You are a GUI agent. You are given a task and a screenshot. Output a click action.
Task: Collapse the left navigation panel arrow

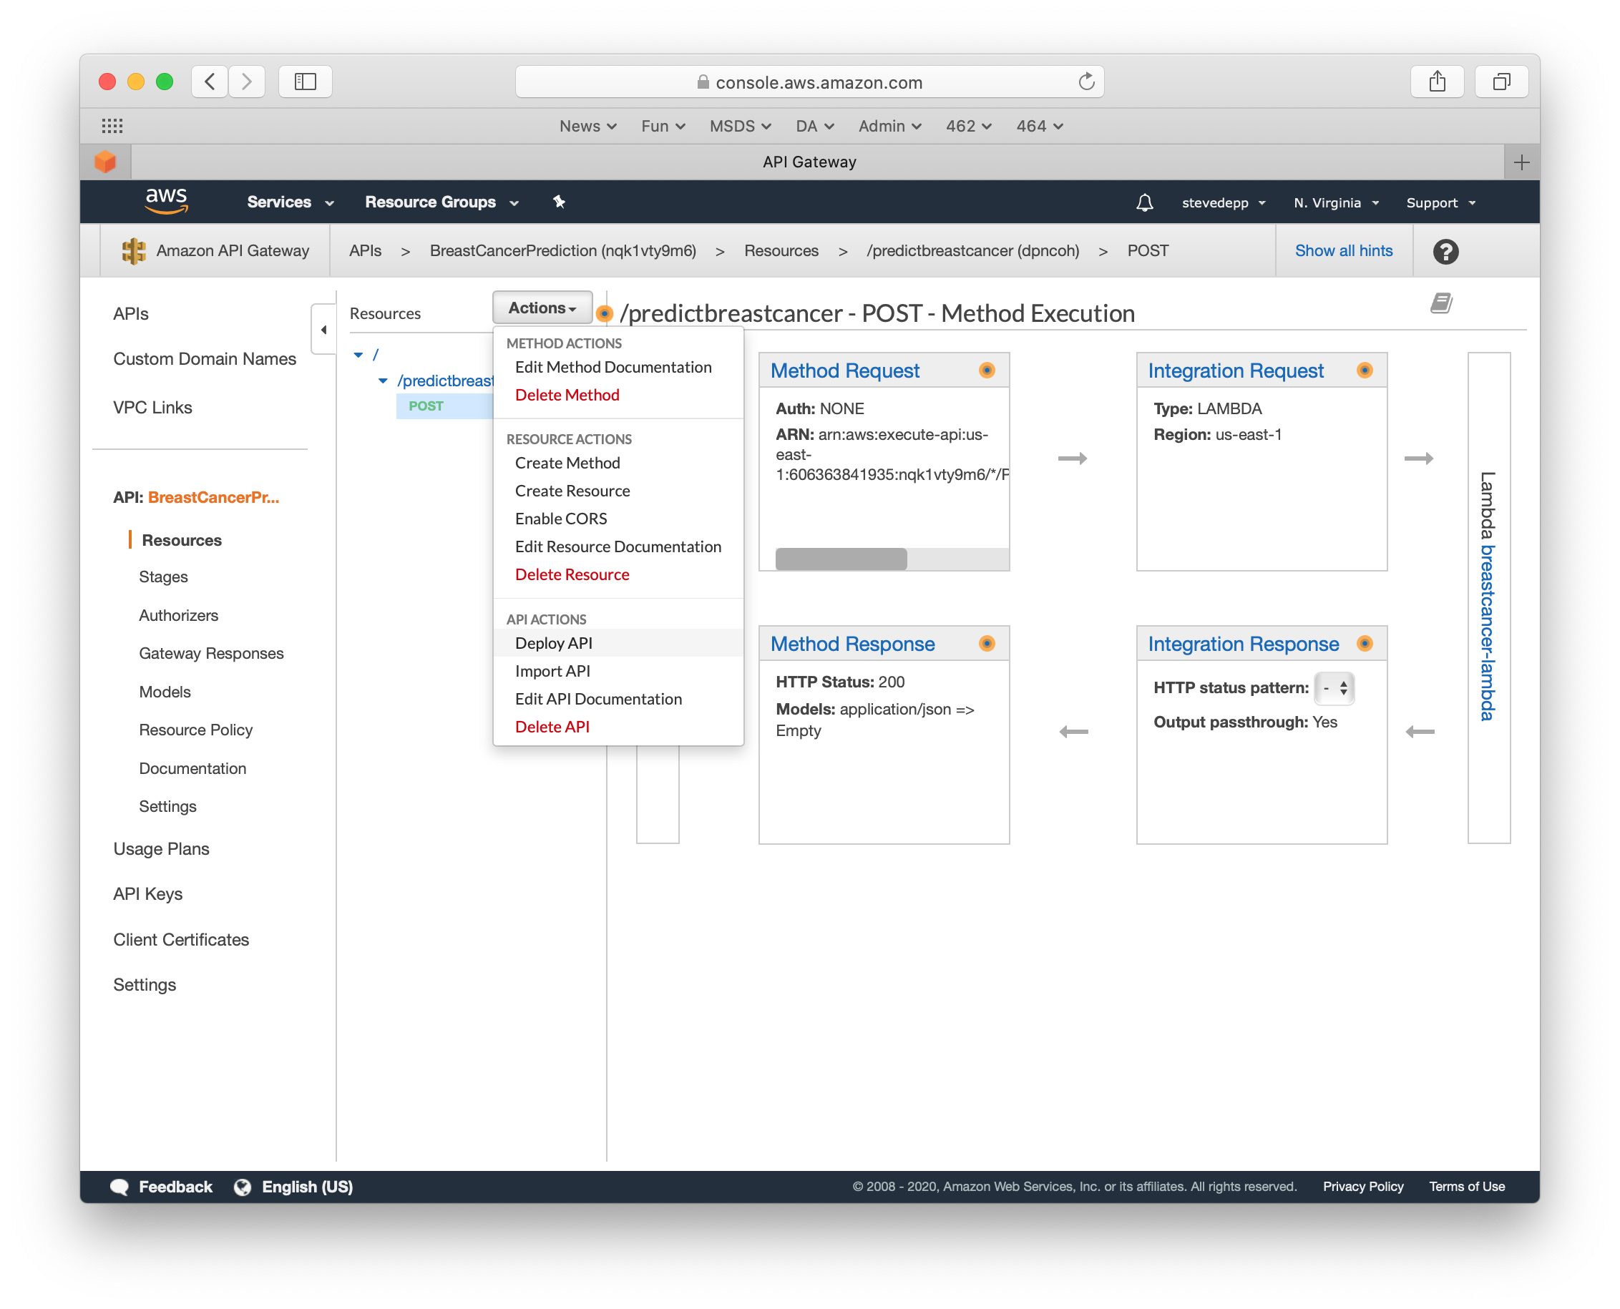(x=323, y=330)
